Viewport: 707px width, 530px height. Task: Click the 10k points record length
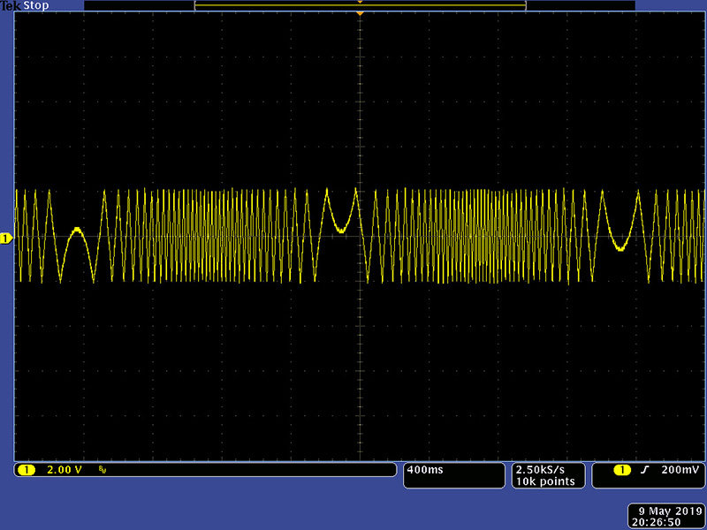coord(544,481)
